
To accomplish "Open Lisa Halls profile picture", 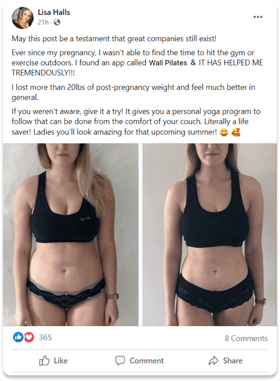I will [x=23, y=18].
